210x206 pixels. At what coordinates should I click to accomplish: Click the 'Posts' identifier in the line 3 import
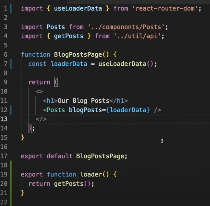[56, 27]
